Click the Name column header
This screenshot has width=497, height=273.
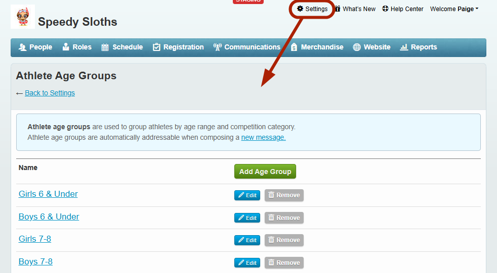tap(28, 168)
